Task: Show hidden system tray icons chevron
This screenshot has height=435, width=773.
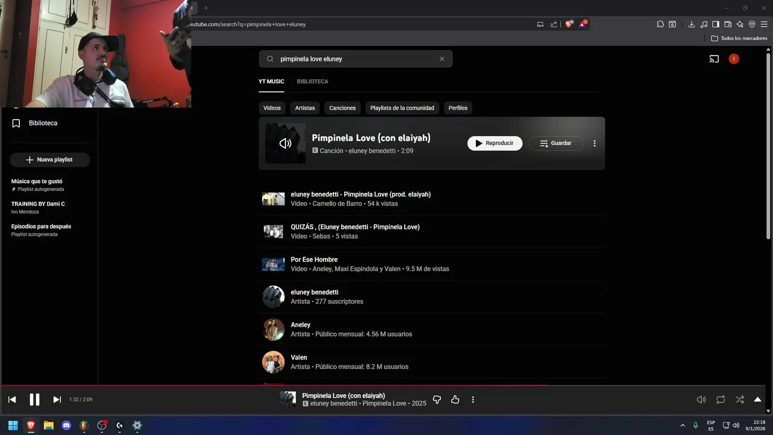Action: pos(683,425)
